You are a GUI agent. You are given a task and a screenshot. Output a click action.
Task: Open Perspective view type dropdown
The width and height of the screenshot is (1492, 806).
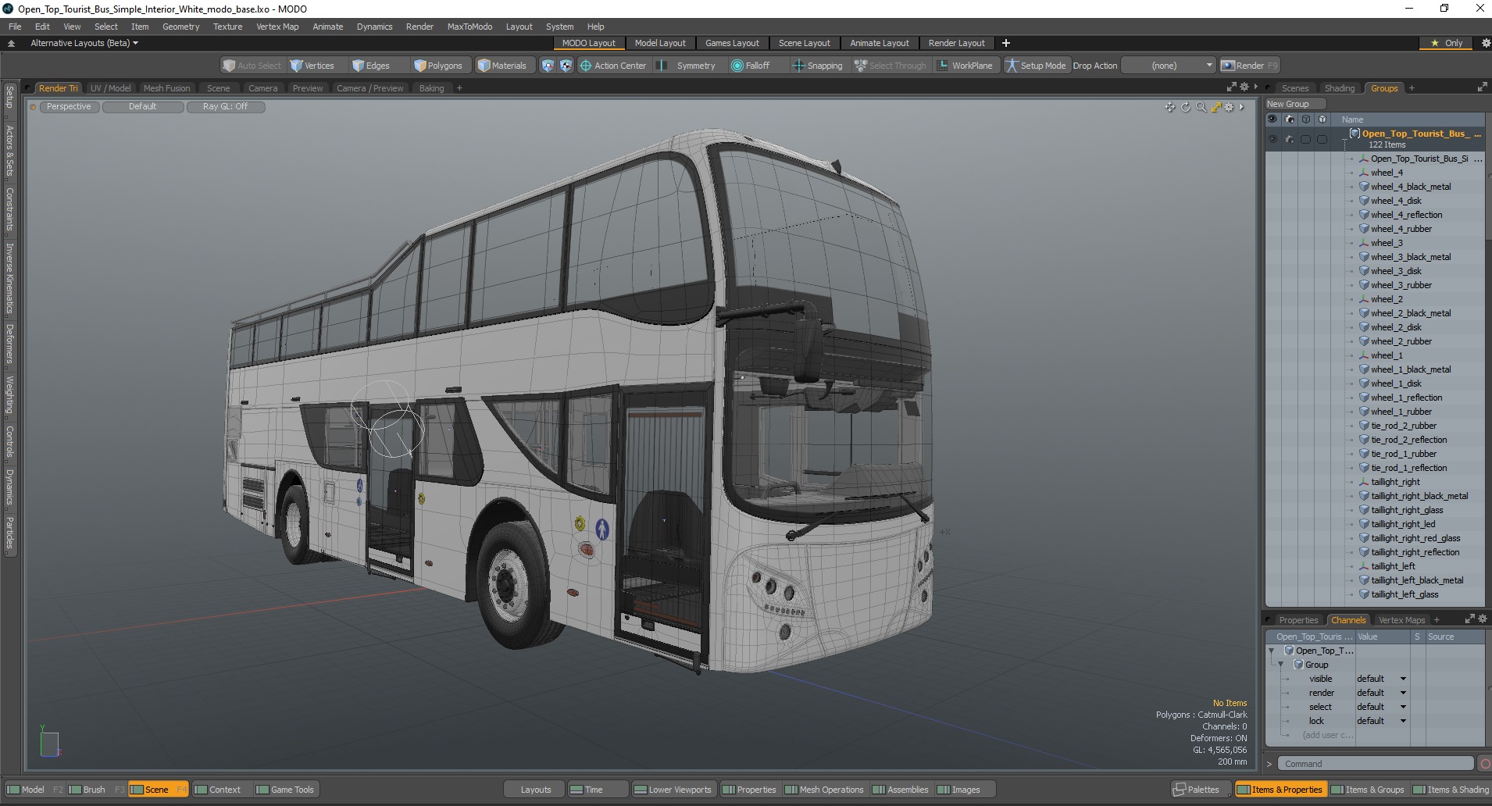coord(69,107)
